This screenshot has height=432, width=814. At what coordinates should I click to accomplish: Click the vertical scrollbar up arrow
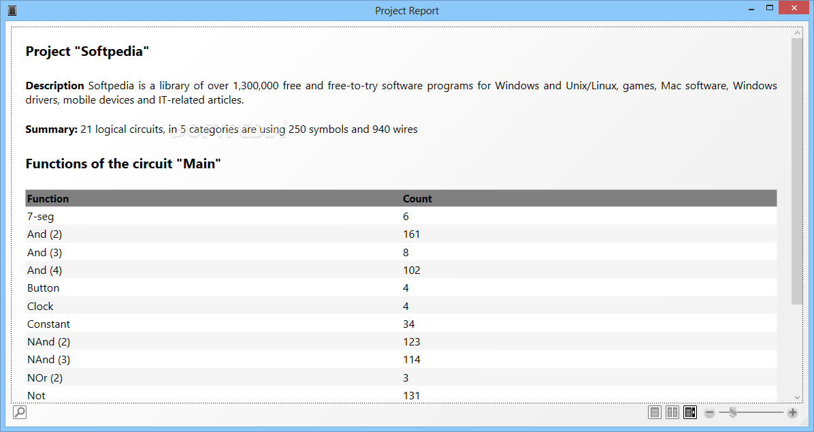pos(797,33)
